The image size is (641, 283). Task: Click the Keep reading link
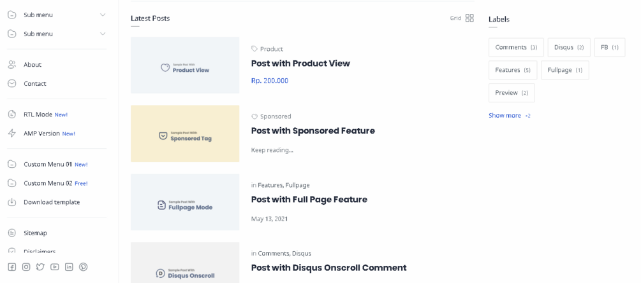click(272, 151)
